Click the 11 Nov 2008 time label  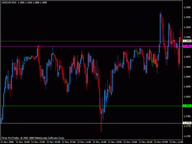click(7, 142)
